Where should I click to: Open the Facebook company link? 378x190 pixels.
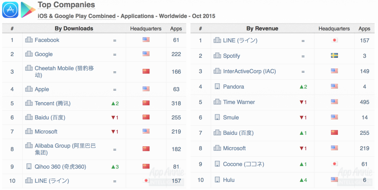(47, 40)
